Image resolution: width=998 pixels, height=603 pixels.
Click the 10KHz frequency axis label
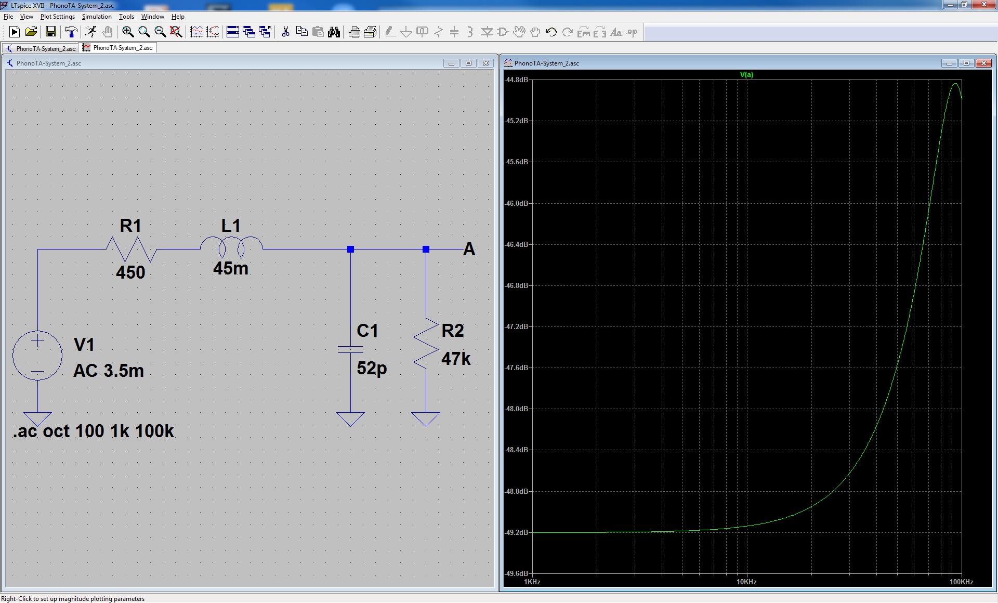pyautogui.click(x=746, y=582)
